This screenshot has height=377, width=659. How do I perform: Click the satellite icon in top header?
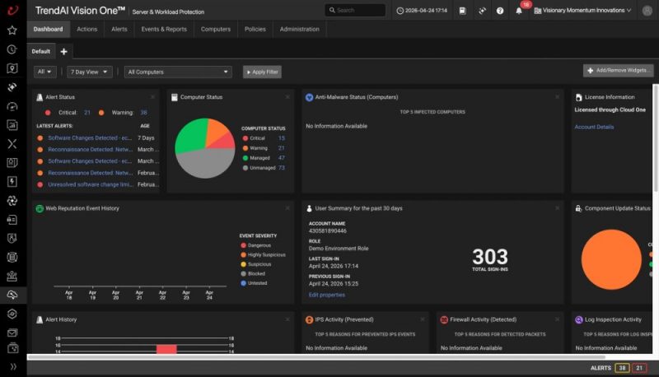[482, 11]
